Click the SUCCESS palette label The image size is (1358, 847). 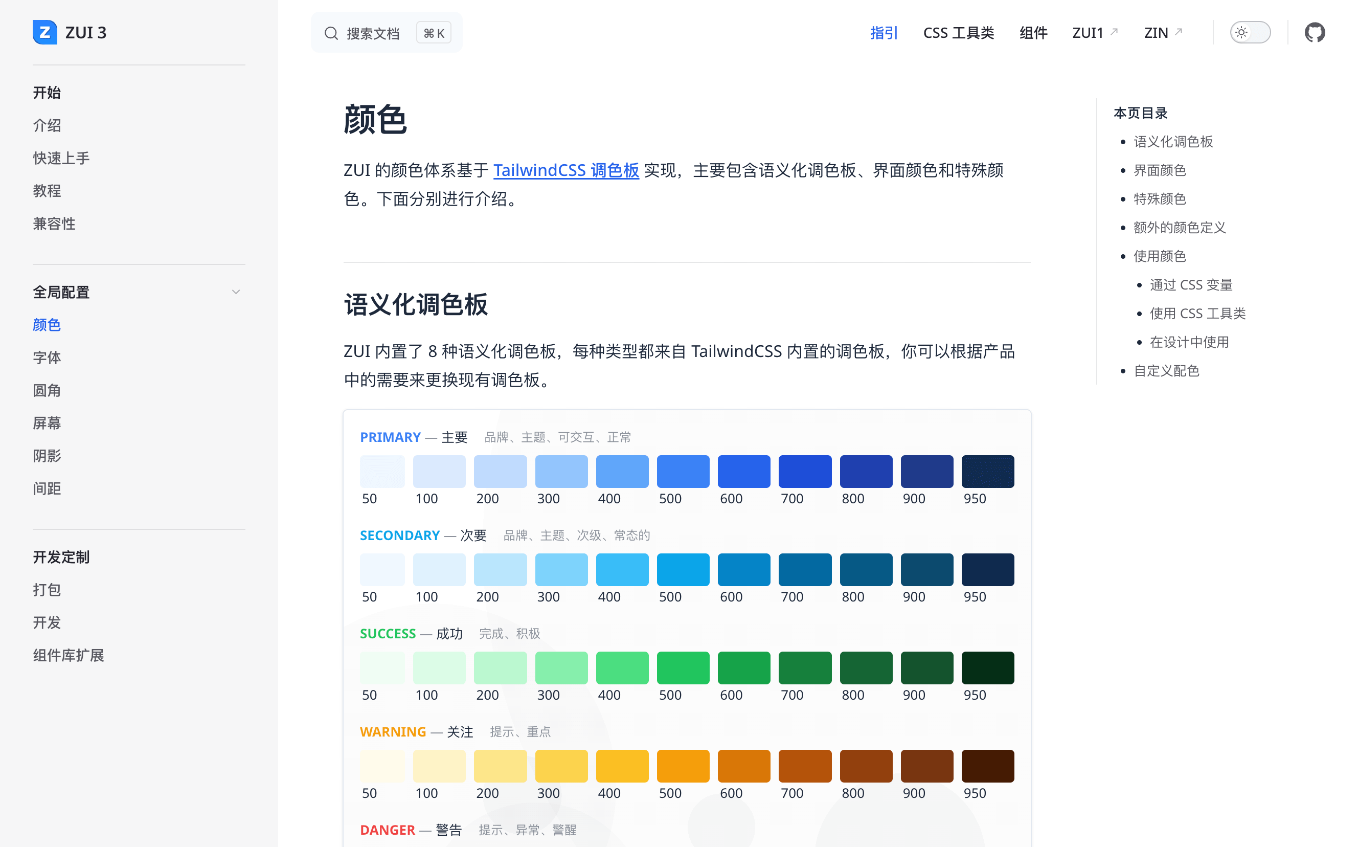388,633
